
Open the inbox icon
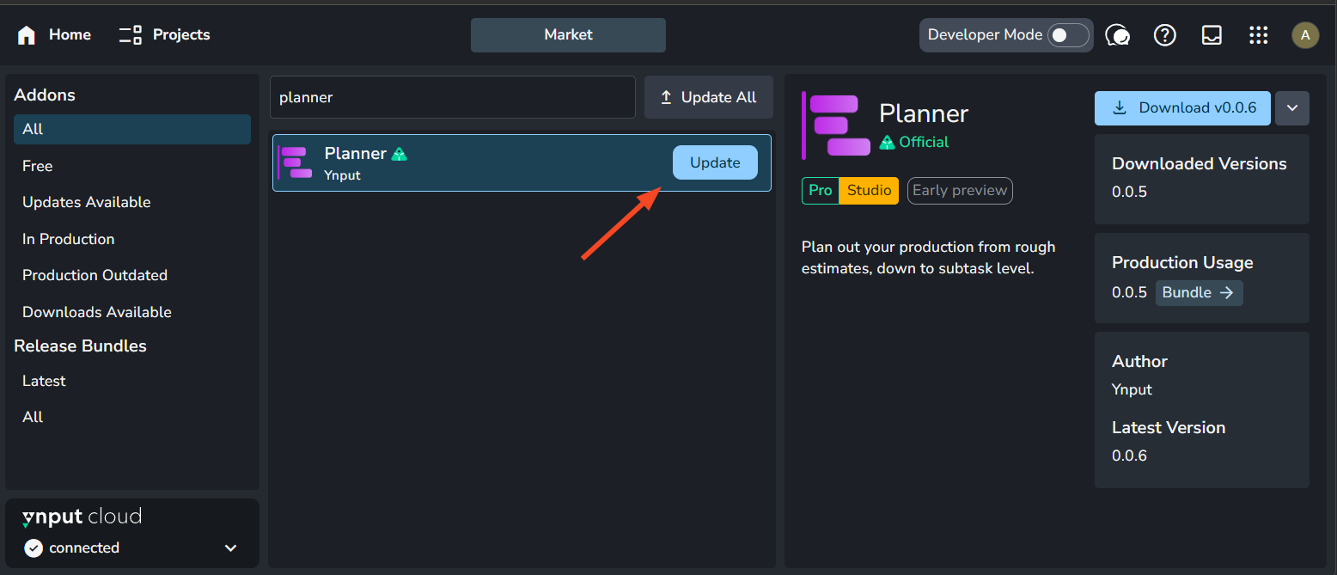(x=1212, y=35)
